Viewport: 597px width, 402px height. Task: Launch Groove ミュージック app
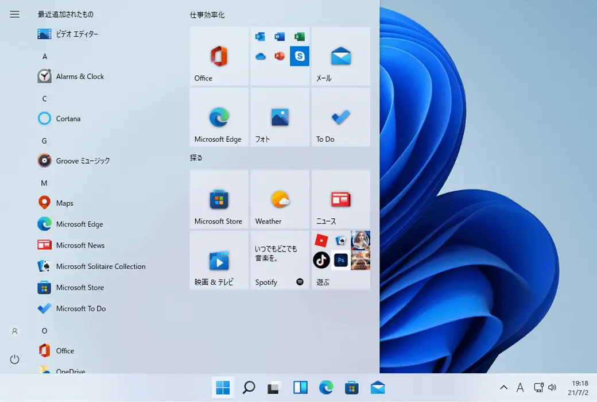[x=74, y=160]
